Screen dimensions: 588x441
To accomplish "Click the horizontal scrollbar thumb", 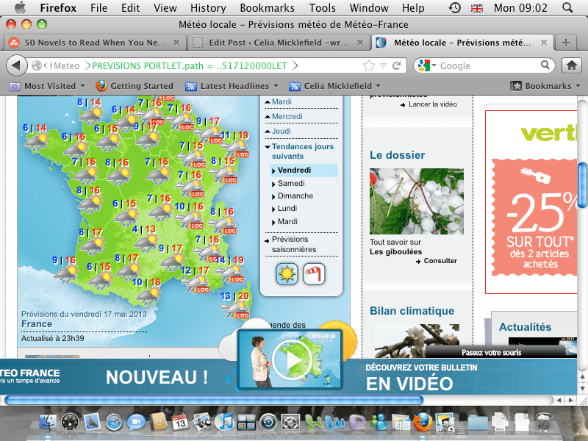I will [x=214, y=400].
